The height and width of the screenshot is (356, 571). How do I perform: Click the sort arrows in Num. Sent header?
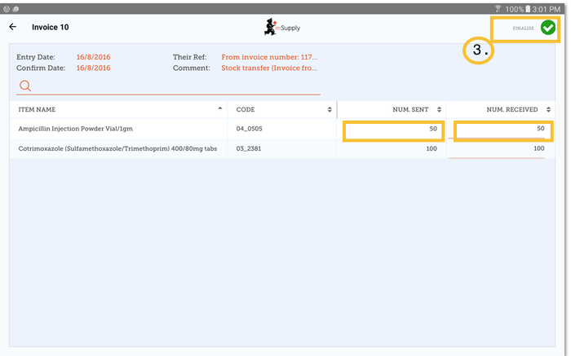tap(440, 109)
